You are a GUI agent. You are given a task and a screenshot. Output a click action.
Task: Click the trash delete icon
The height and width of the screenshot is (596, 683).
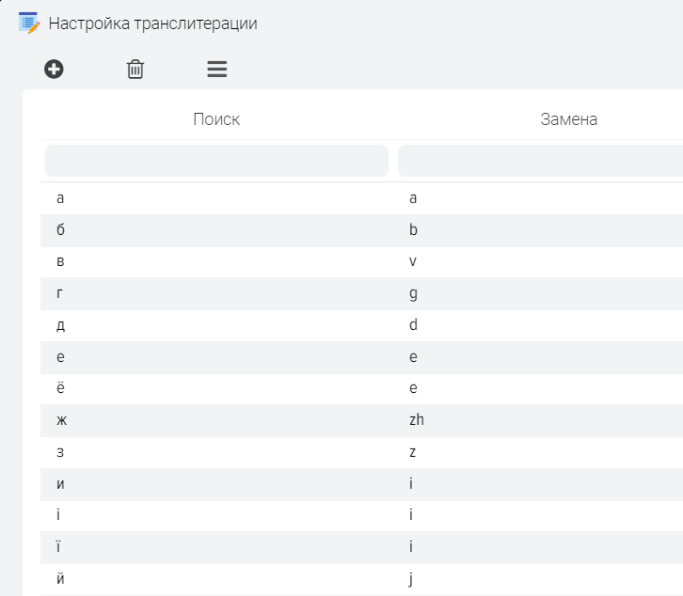coord(135,69)
